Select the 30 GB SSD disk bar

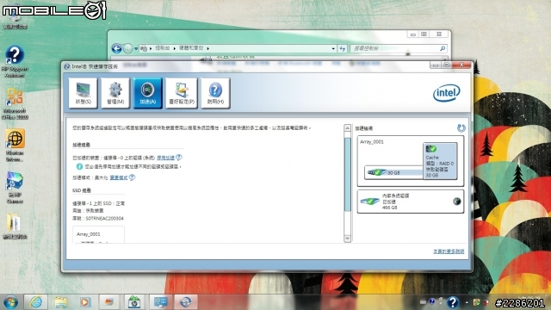(x=393, y=172)
